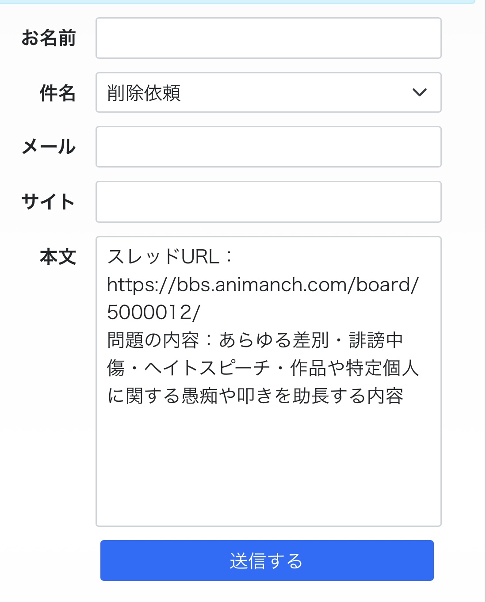Click the 5000012/ thread number text

click(x=153, y=312)
